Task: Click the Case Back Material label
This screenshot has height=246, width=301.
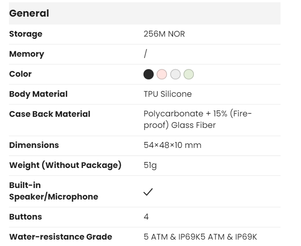Action: (50, 114)
